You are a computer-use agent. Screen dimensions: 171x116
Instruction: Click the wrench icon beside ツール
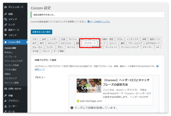[x=6, y=111]
